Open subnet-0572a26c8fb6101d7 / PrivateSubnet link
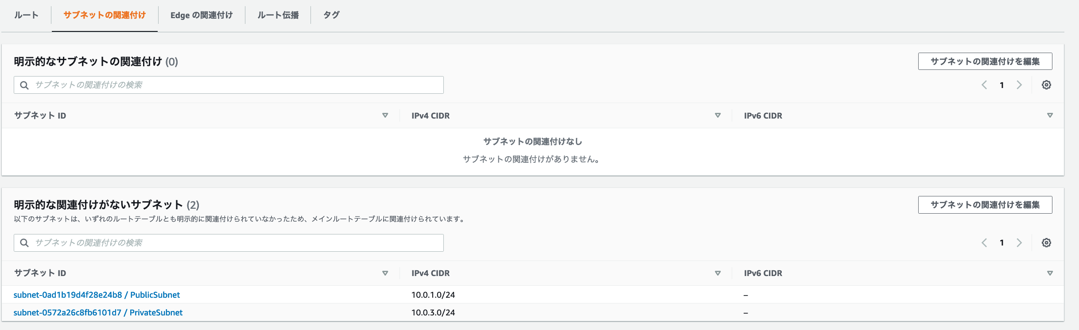 [98, 313]
